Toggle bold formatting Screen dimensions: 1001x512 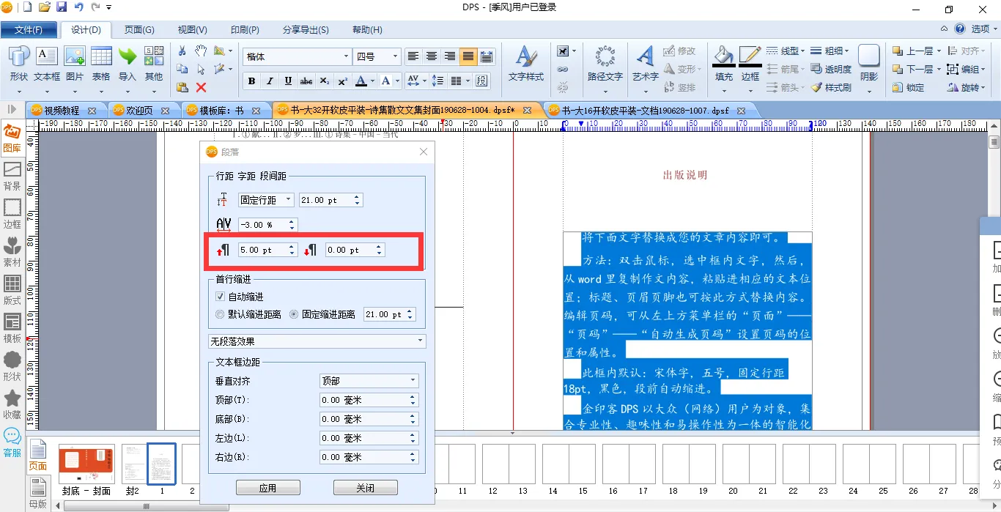pos(252,81)
